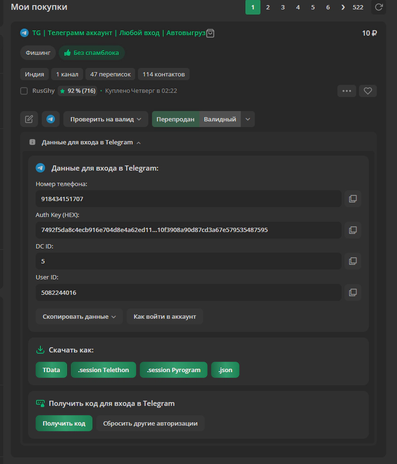Click the 114 контактов tag
The width and height of the screenshot is (397, 464).
click(x=164, y=74)
